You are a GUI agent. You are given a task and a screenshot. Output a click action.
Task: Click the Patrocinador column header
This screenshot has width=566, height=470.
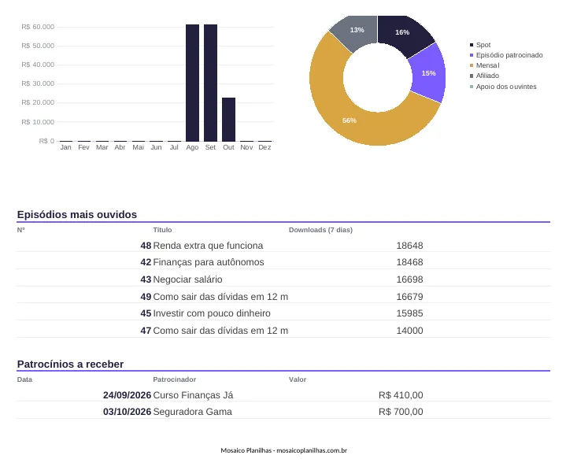coord(174,379)
